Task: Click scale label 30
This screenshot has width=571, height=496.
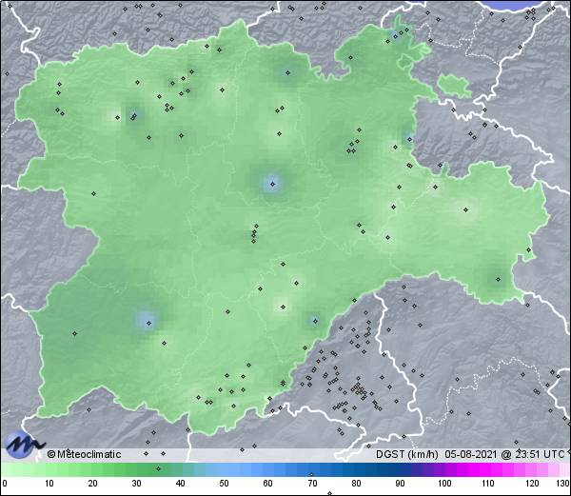Action: 136,484
